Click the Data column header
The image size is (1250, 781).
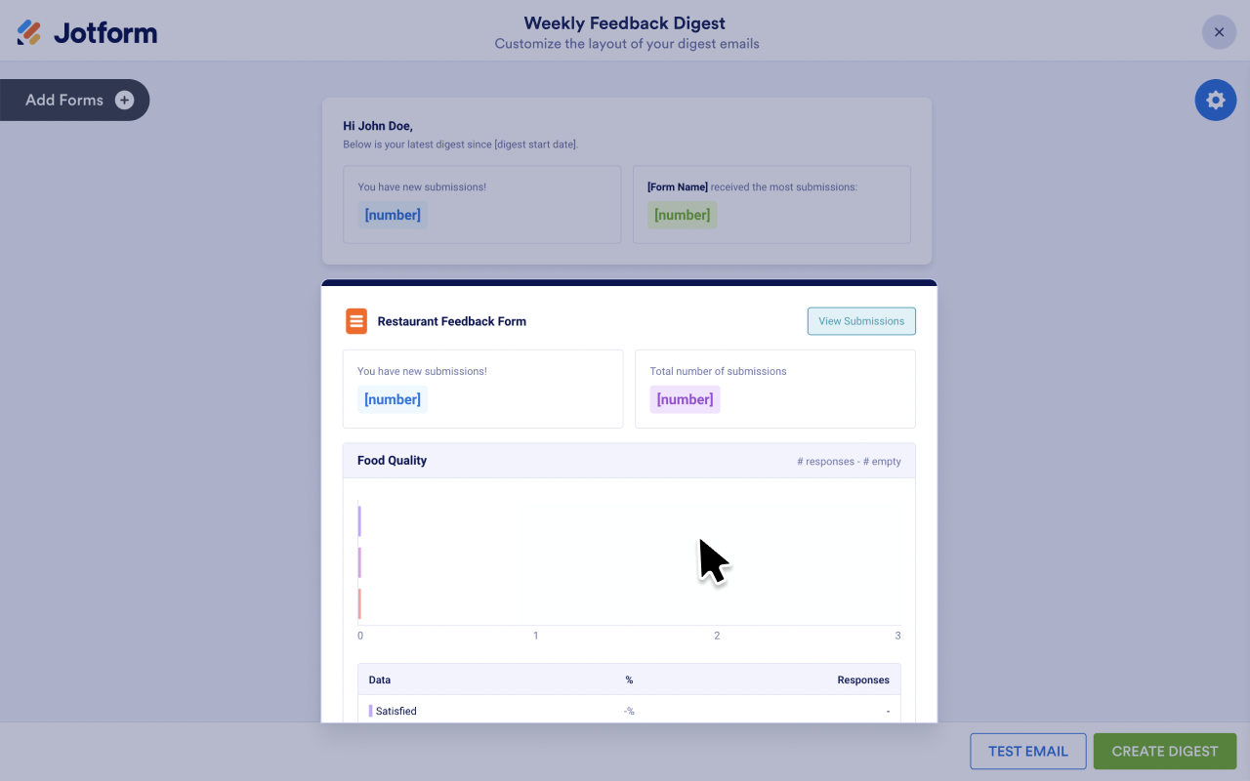(380, 679)
